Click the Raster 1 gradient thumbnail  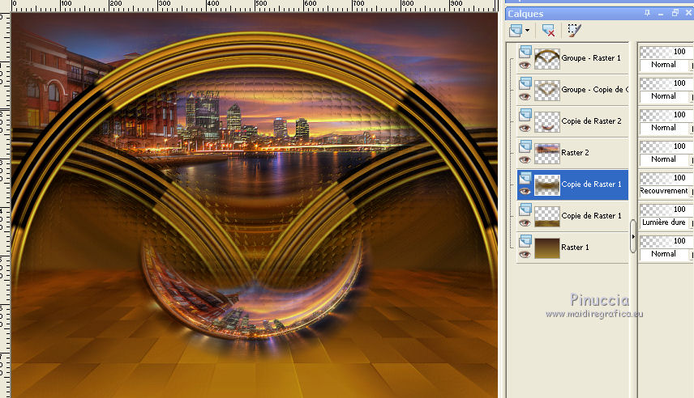(547, 248)
